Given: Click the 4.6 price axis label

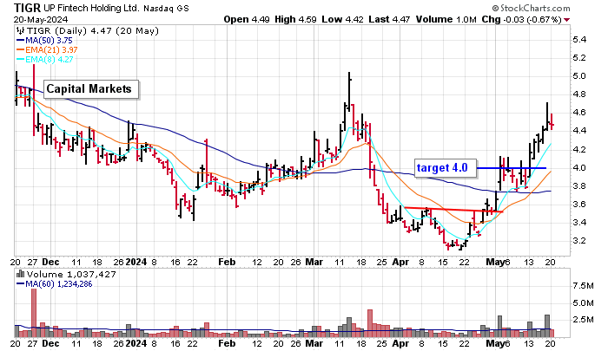Looking at the screenshot, I should [x=579, y=113].
